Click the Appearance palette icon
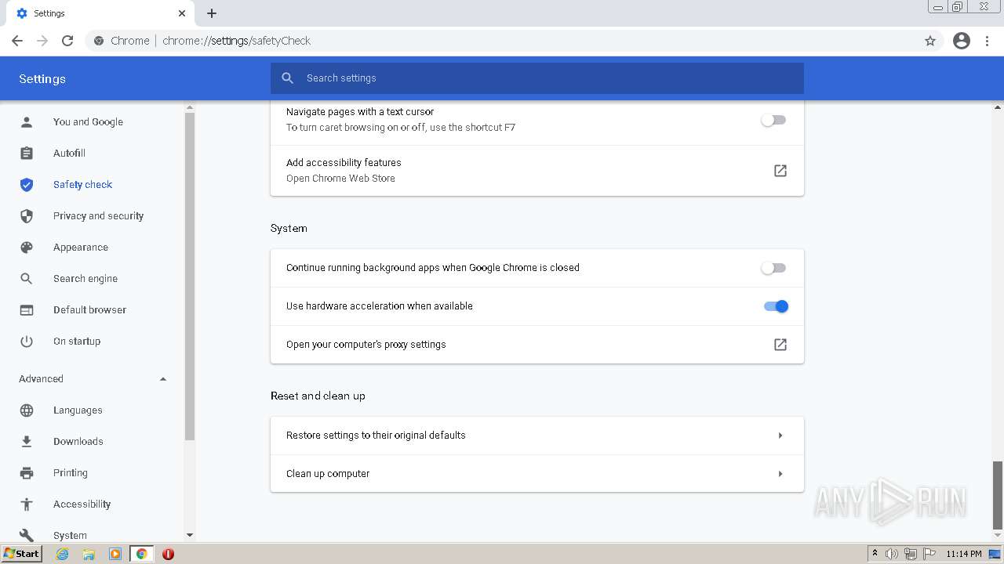The image size is (1004, 564). (27, 248)
